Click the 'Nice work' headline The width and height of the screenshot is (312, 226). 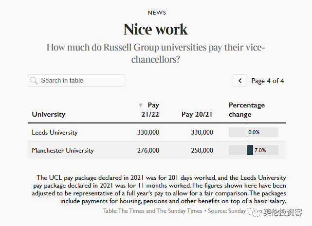156,29
